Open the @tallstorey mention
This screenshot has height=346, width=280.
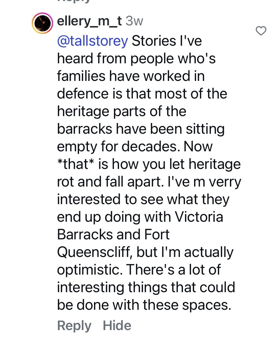tap(93, 41)
